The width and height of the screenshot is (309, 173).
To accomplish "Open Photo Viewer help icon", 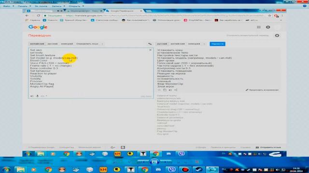I will 305,6.
